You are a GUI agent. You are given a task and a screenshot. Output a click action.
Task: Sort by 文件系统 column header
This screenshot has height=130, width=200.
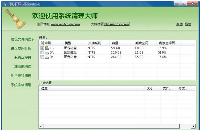point(98,43)
